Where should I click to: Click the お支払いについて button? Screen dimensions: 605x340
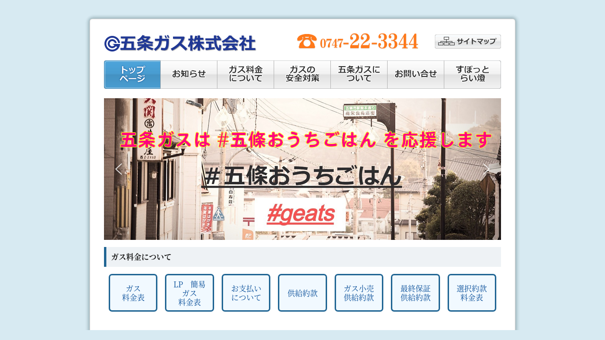(x=246, y=293)
